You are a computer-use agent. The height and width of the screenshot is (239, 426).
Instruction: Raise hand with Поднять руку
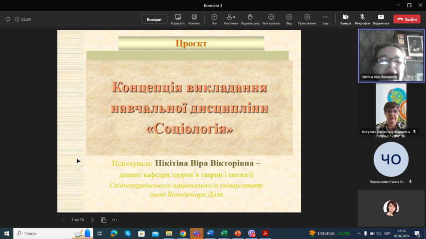[x=250, y=19]
